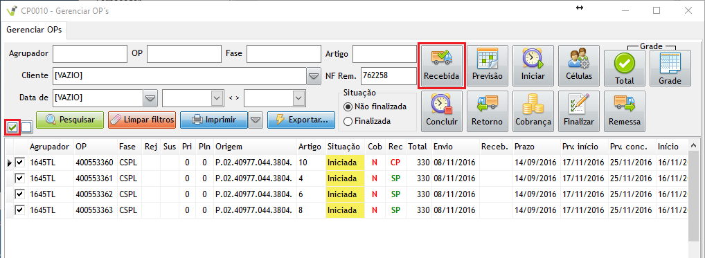Open the Células people button
The image size is (705, 258).
coord(579,66)
